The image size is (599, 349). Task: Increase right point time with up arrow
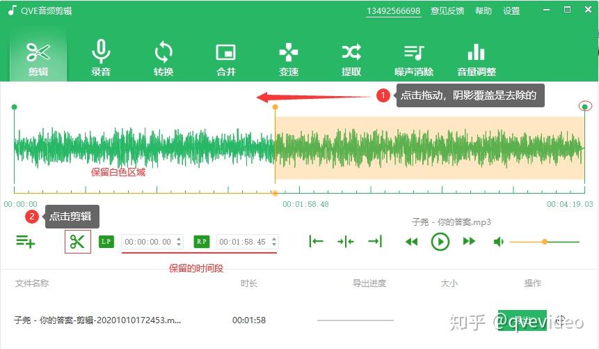coord(274,239)
